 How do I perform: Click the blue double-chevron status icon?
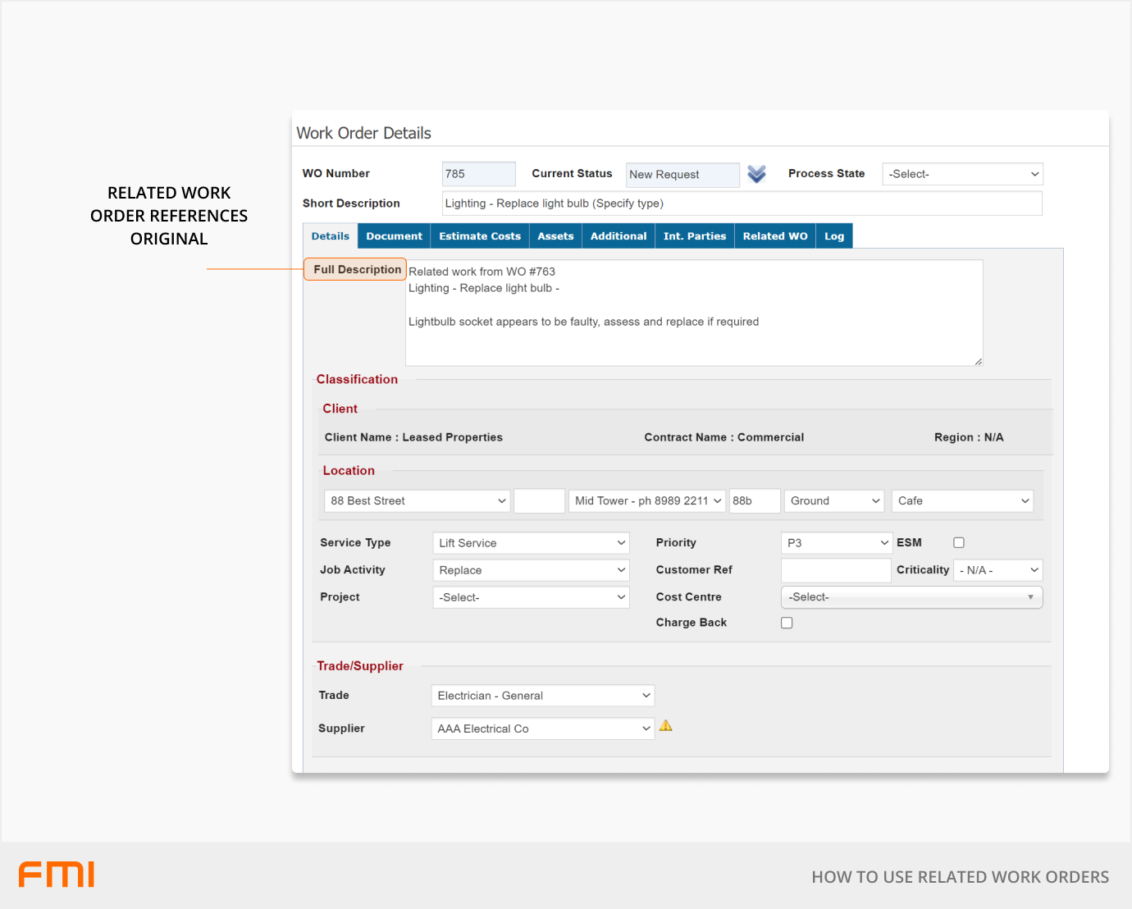[756, 174]
